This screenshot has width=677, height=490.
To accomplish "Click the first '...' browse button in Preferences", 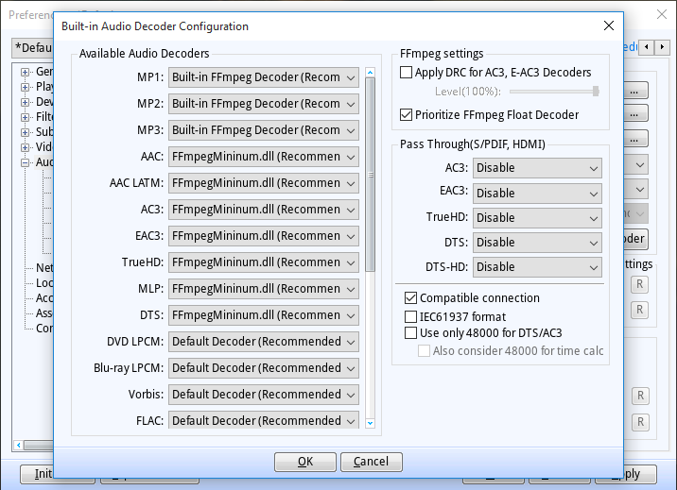I will [635, 92].
